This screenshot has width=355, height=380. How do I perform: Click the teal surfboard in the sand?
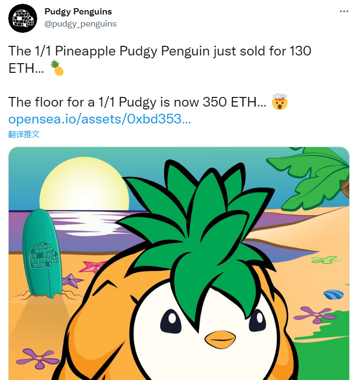pyautogui.click(x=42, y=253)
